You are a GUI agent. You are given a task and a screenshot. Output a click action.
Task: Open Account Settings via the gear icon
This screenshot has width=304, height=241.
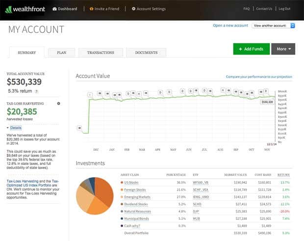tap(133, 9)
